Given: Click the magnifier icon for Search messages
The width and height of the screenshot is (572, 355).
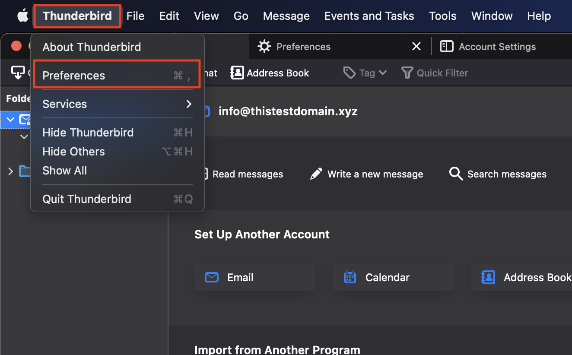Looking at the screenshot, I should 456,174.
